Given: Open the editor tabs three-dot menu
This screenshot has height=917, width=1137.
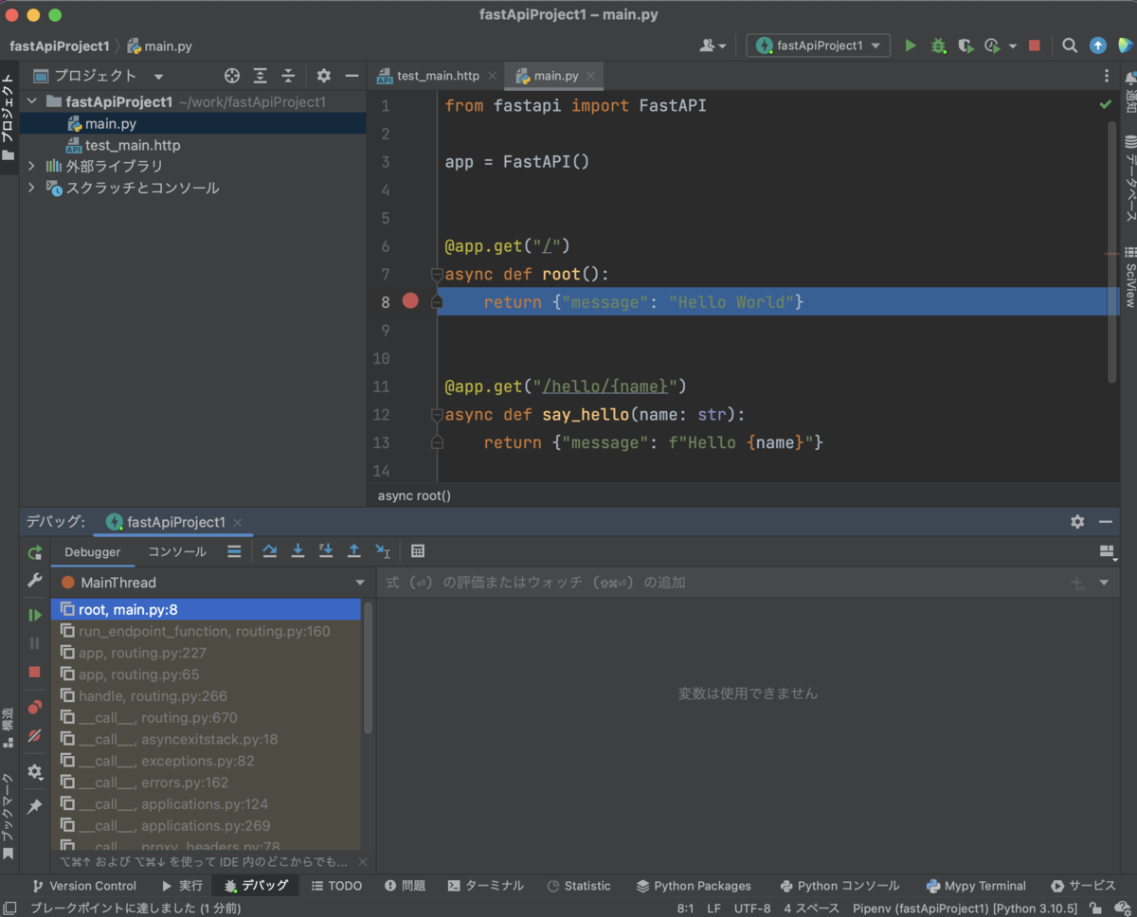Looking at the screenshot, I should click(1107, 76).
